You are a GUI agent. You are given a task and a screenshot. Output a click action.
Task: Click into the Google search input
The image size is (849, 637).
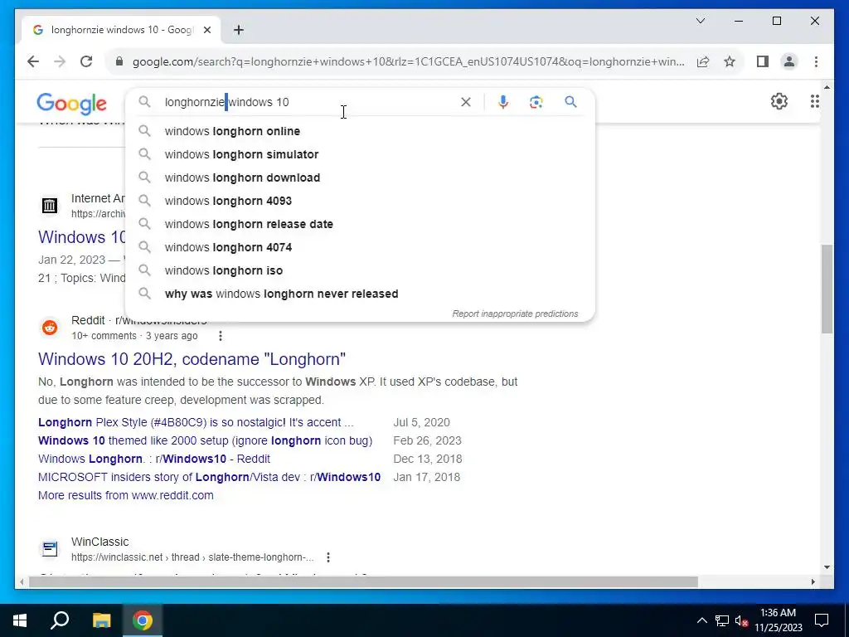pos(308,102)
